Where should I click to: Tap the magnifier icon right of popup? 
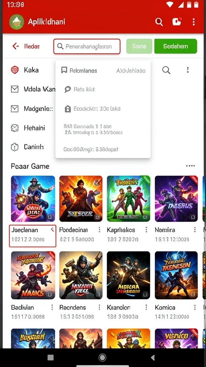click(166, 70)
